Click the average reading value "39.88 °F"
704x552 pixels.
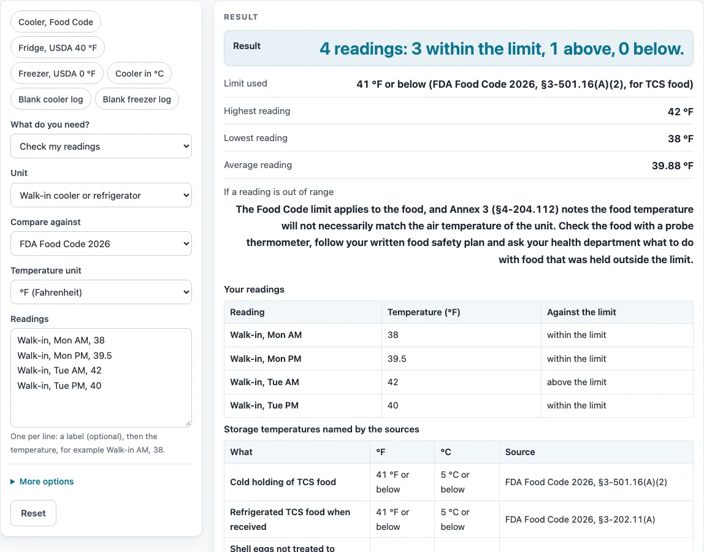tap(672, 165)
